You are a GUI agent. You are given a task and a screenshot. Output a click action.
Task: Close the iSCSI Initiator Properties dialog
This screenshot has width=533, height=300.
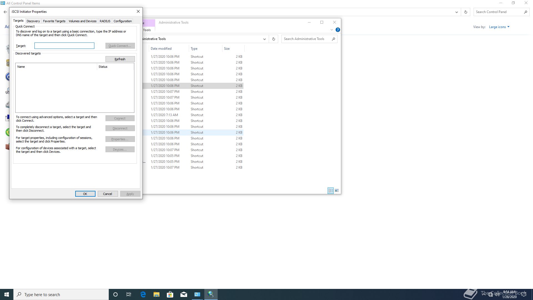pyautogui.click(x=138, y=12)
